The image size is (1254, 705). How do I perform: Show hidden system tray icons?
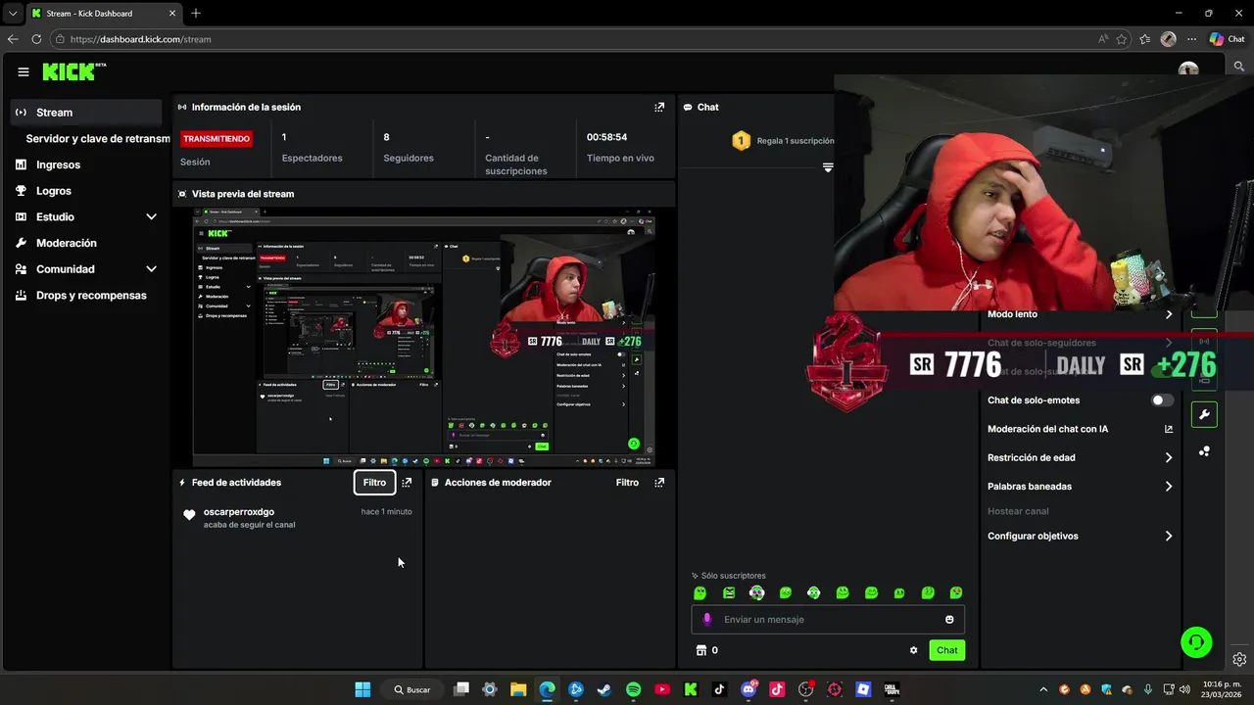[1042, 689]
